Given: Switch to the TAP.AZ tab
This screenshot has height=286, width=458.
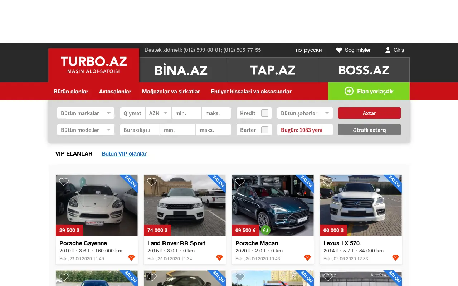Looking at the screenshot, I should tap(273, 70).
